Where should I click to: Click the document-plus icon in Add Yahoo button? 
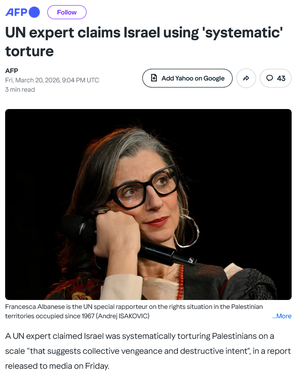point(154,78)
